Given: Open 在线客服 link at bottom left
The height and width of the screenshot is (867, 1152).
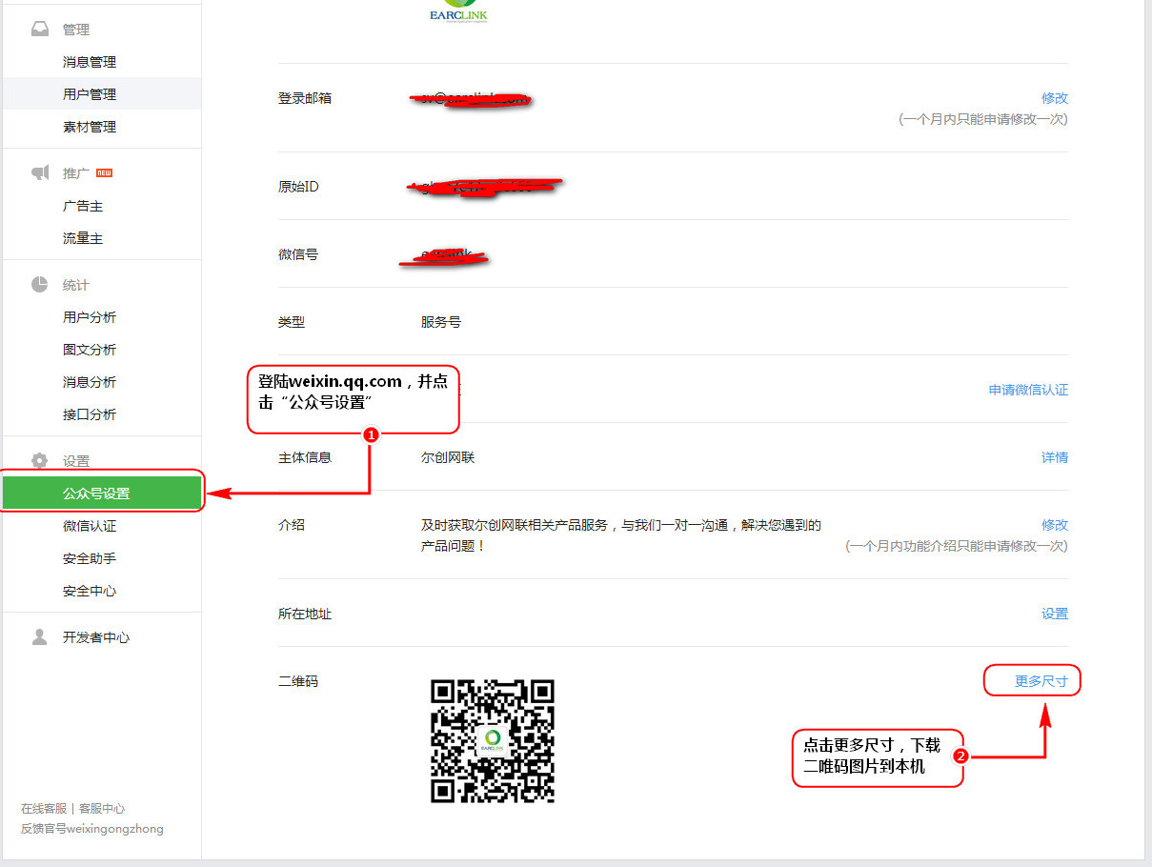Looking at the screenshot, I should pyautogui.click(x=44, y=808).
